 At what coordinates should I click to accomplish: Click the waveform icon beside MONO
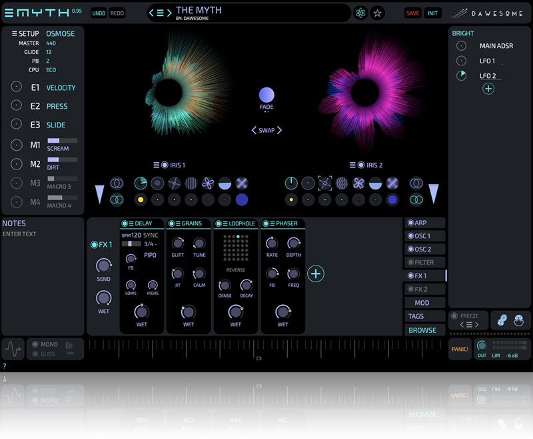click(x=13, y=350)
